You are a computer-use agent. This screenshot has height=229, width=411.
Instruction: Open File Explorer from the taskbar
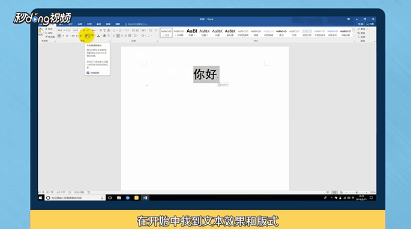(x=119, y=198)
